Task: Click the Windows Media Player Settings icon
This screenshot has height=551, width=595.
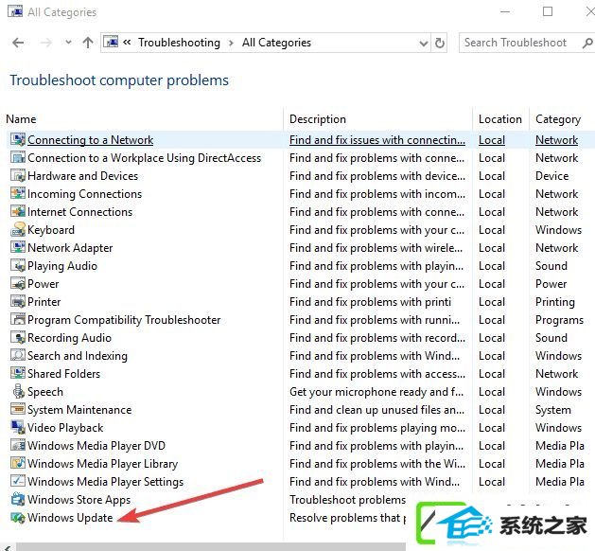Action: (x=18, y=481)
